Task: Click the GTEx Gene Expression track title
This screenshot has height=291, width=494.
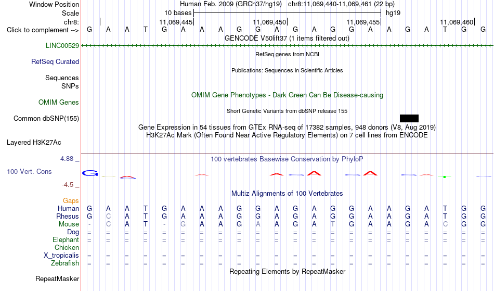Action: point(287,127)
